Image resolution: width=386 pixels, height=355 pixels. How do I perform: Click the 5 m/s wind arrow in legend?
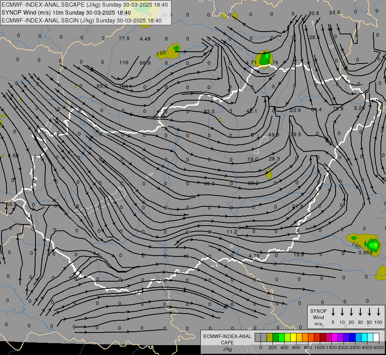pos(333,312)
